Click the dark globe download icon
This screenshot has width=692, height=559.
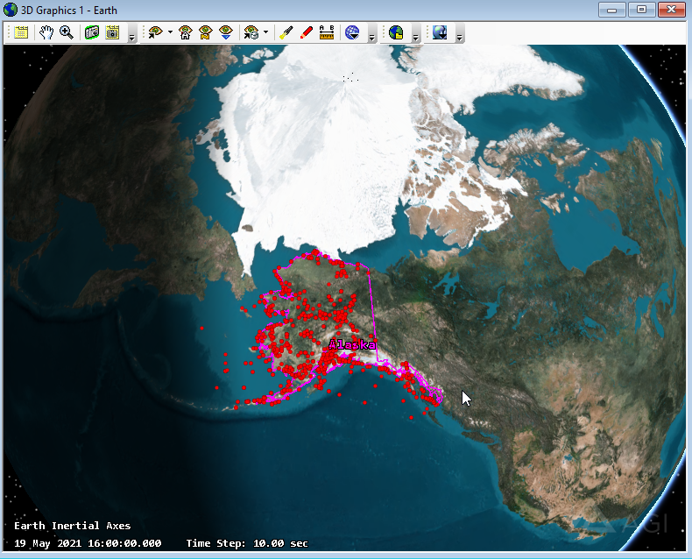pyautogui.click(x=440, y=32)
